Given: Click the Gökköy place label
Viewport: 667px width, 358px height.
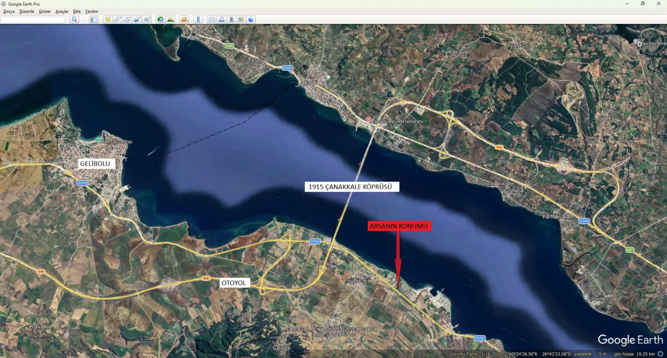Looking at the screenshot, I should 608,118.
